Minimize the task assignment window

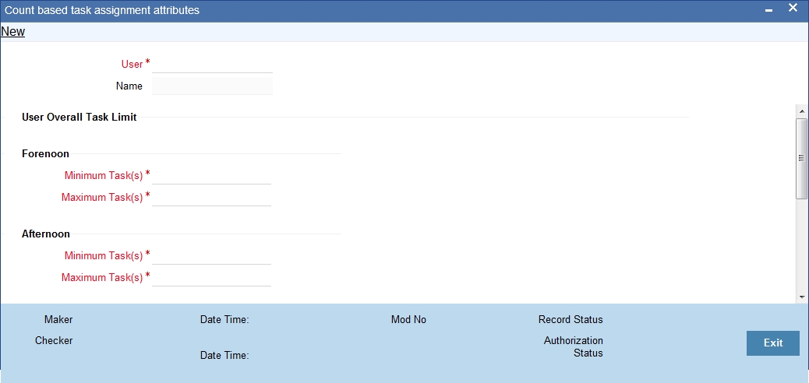[768, 10]
